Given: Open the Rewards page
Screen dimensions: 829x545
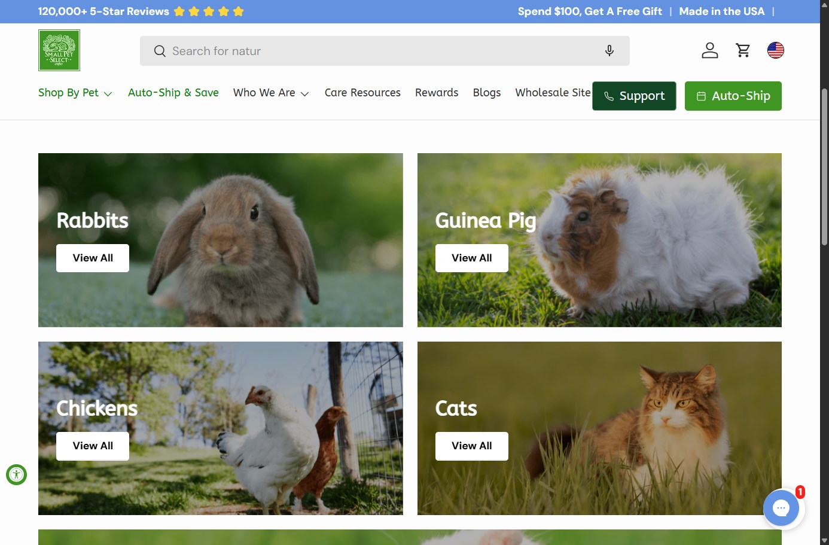Looking at the screenshot, I should [437, 93].
